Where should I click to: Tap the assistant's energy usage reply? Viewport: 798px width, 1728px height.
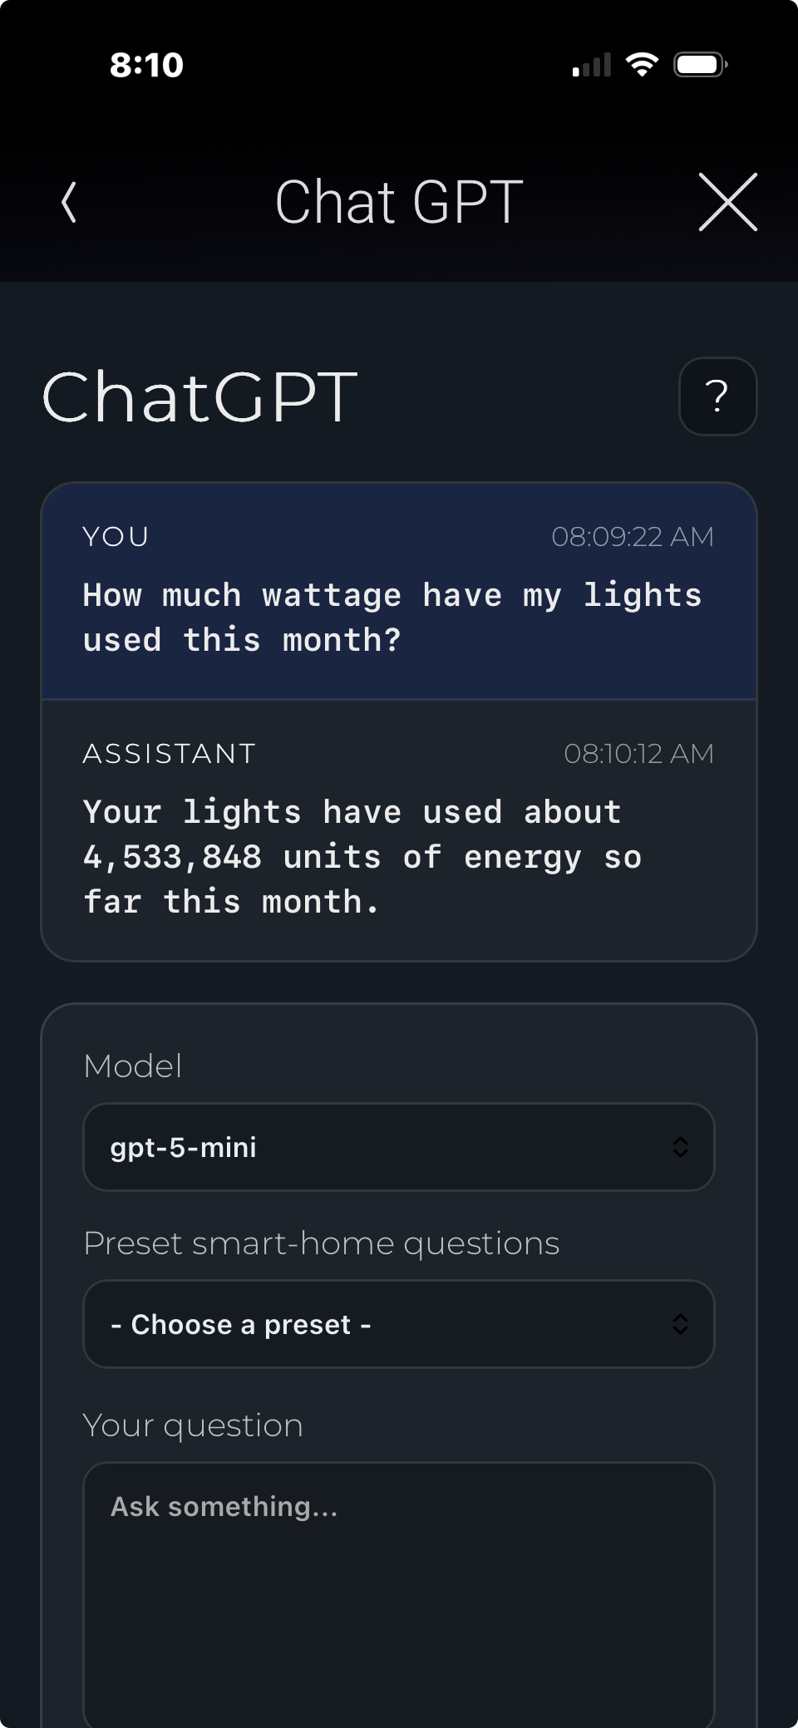click(x=362, y=857)
